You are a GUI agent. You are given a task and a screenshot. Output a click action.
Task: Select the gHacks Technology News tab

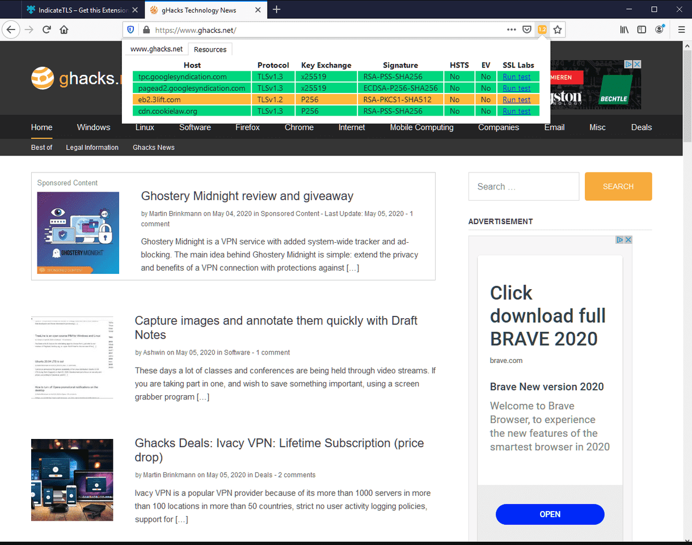199,10
